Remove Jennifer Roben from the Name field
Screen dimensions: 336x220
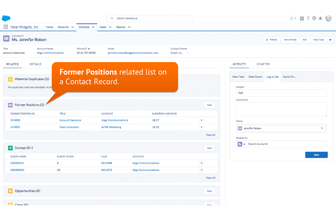tap(321, 128)
